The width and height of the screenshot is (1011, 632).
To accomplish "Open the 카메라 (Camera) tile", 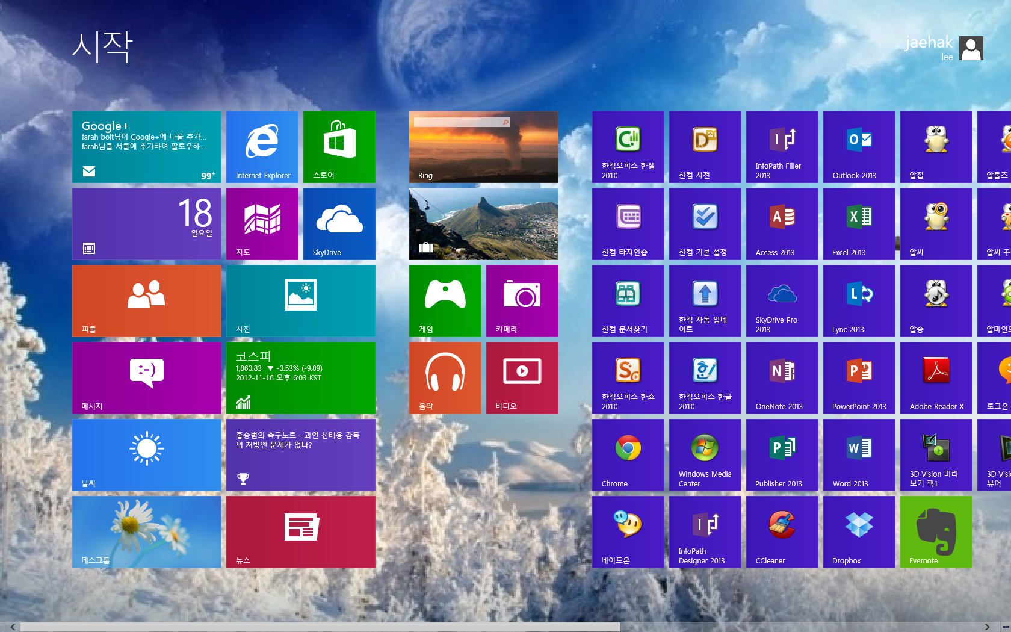I will 522,301.
